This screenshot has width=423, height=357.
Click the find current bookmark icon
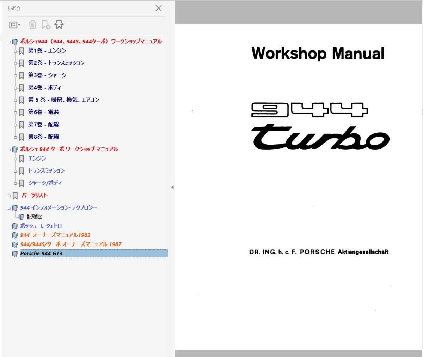click(59, 25)
